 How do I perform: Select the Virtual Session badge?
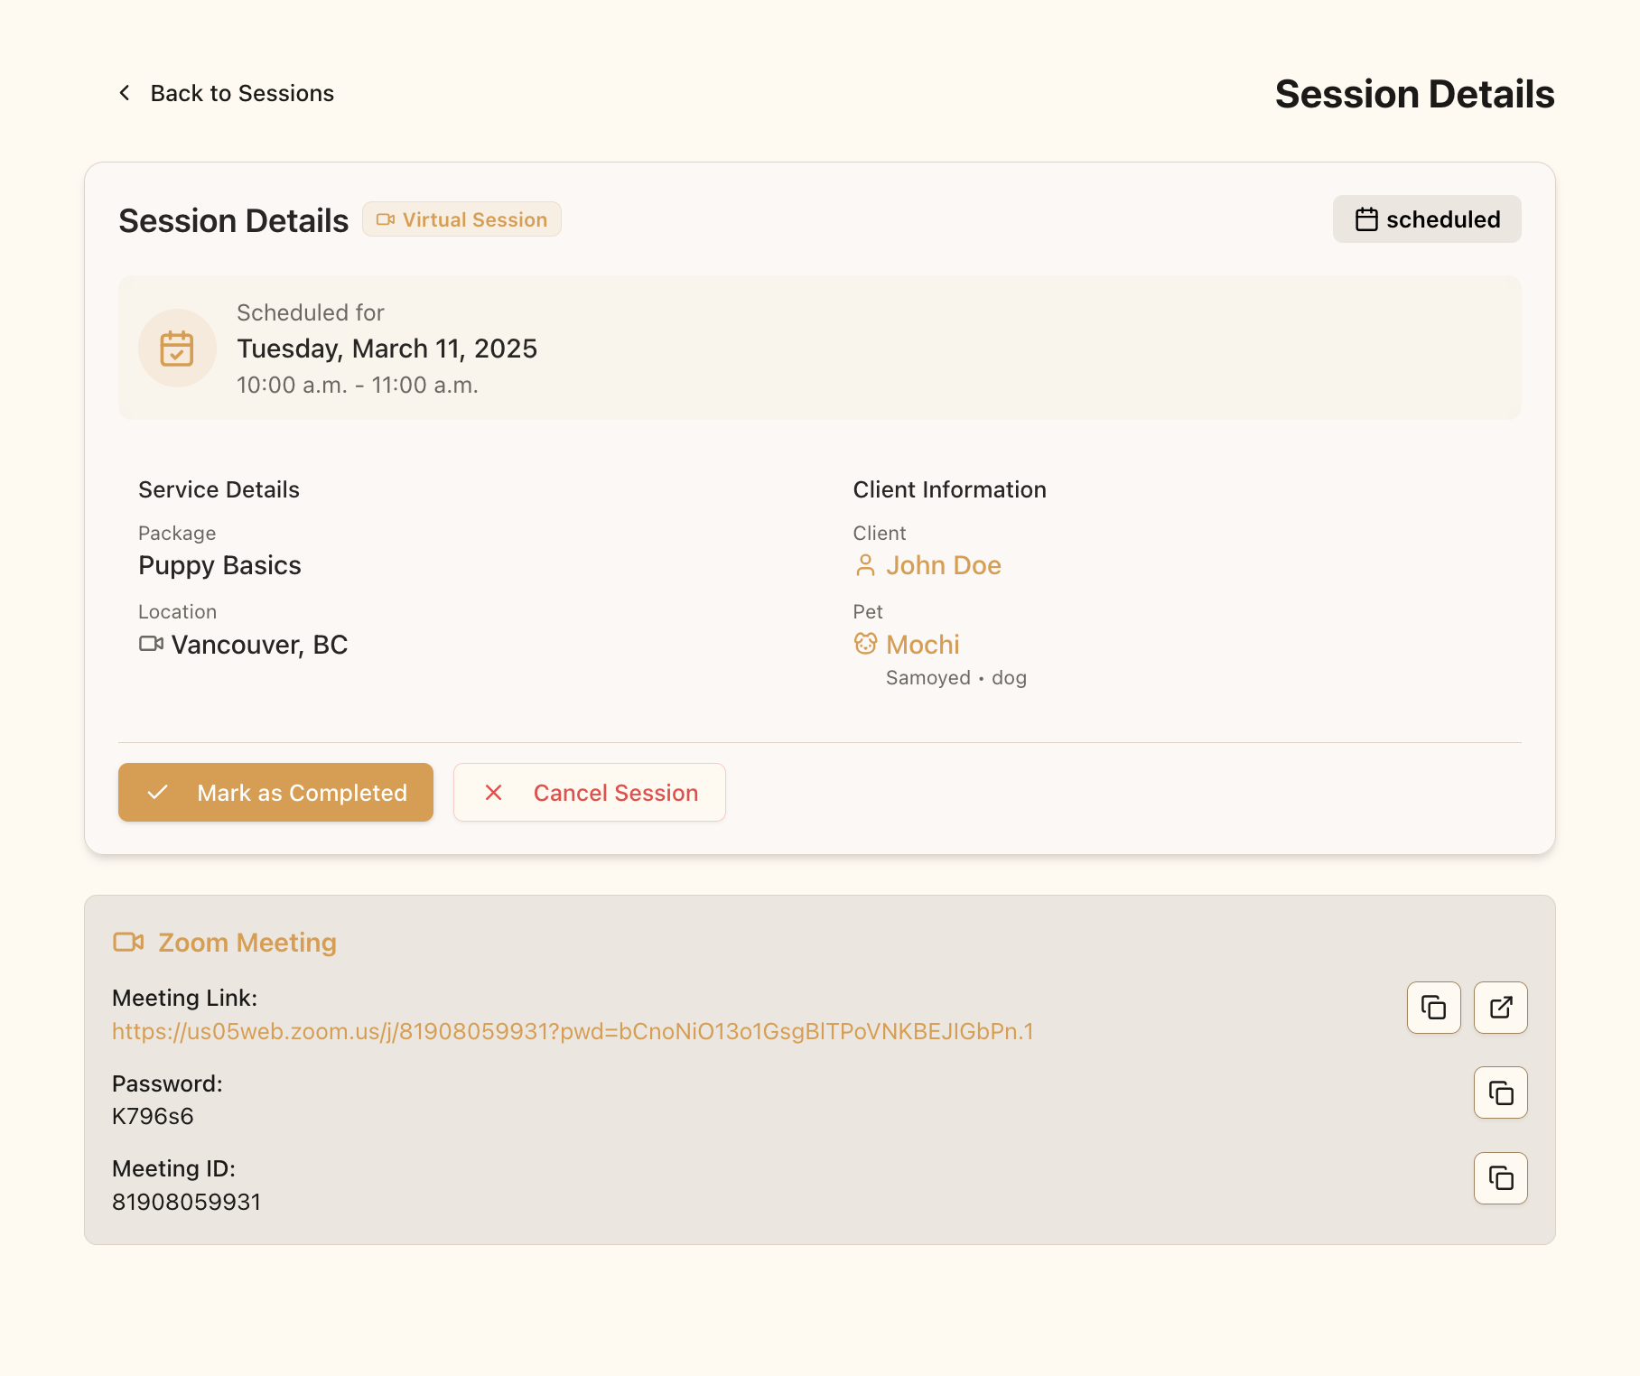pyautogui.click(x=461, y=218)
